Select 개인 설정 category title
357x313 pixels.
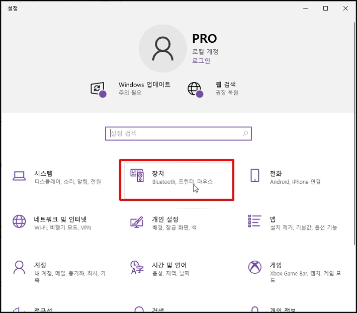tap(165, 219)
